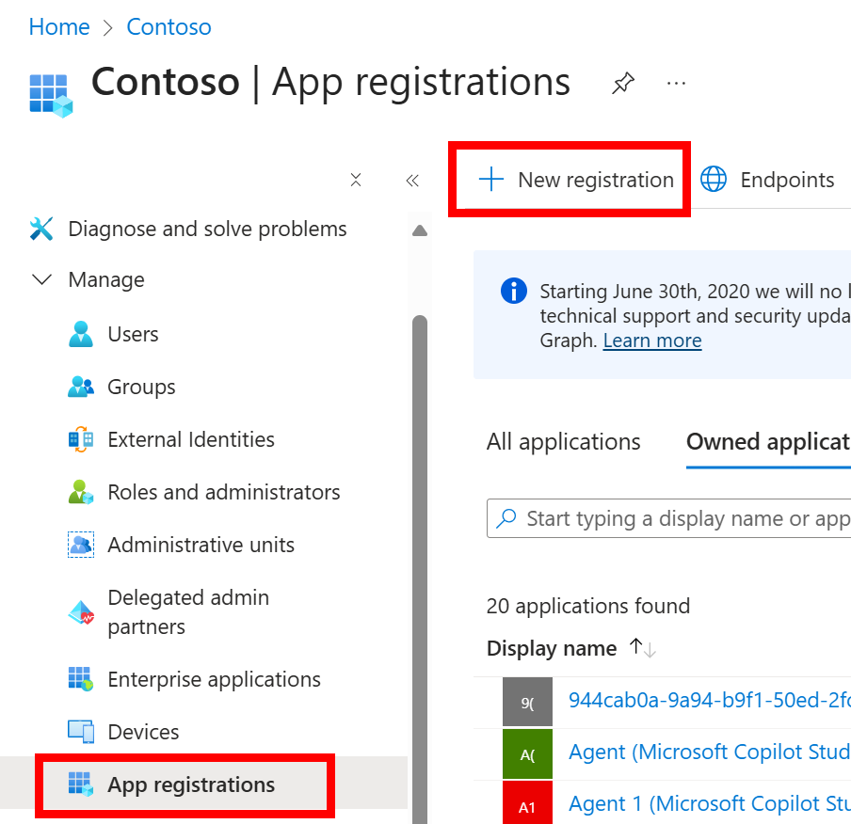Viewport: 851px width, 824px height.
Task: Collapse the sidebar with double-chevron
Action: point(411,180)
